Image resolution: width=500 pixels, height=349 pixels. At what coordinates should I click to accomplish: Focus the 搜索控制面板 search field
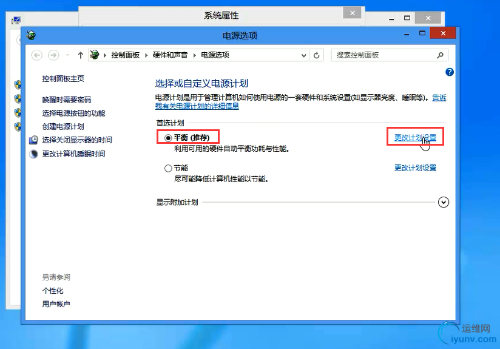pyautogui.click(x=390, y=55)
